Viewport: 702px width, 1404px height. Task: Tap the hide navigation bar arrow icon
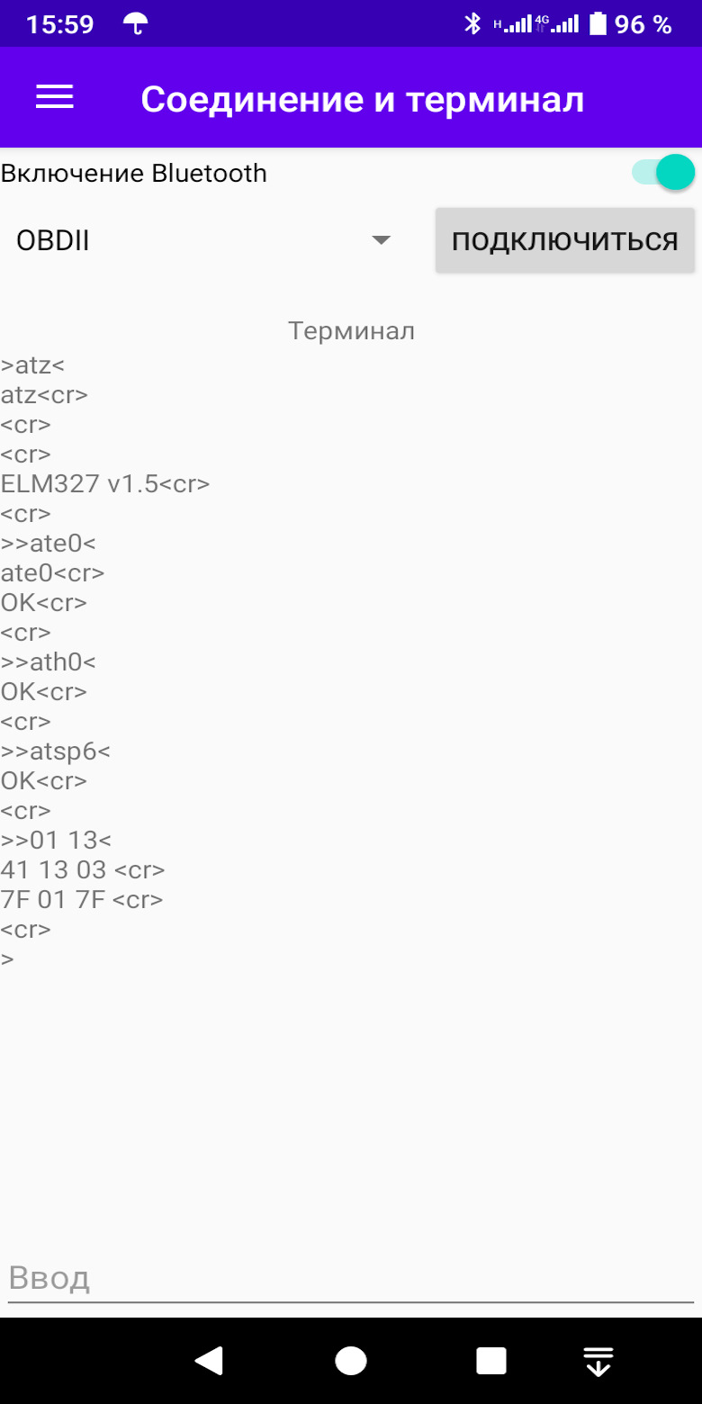coord(598,1361)
